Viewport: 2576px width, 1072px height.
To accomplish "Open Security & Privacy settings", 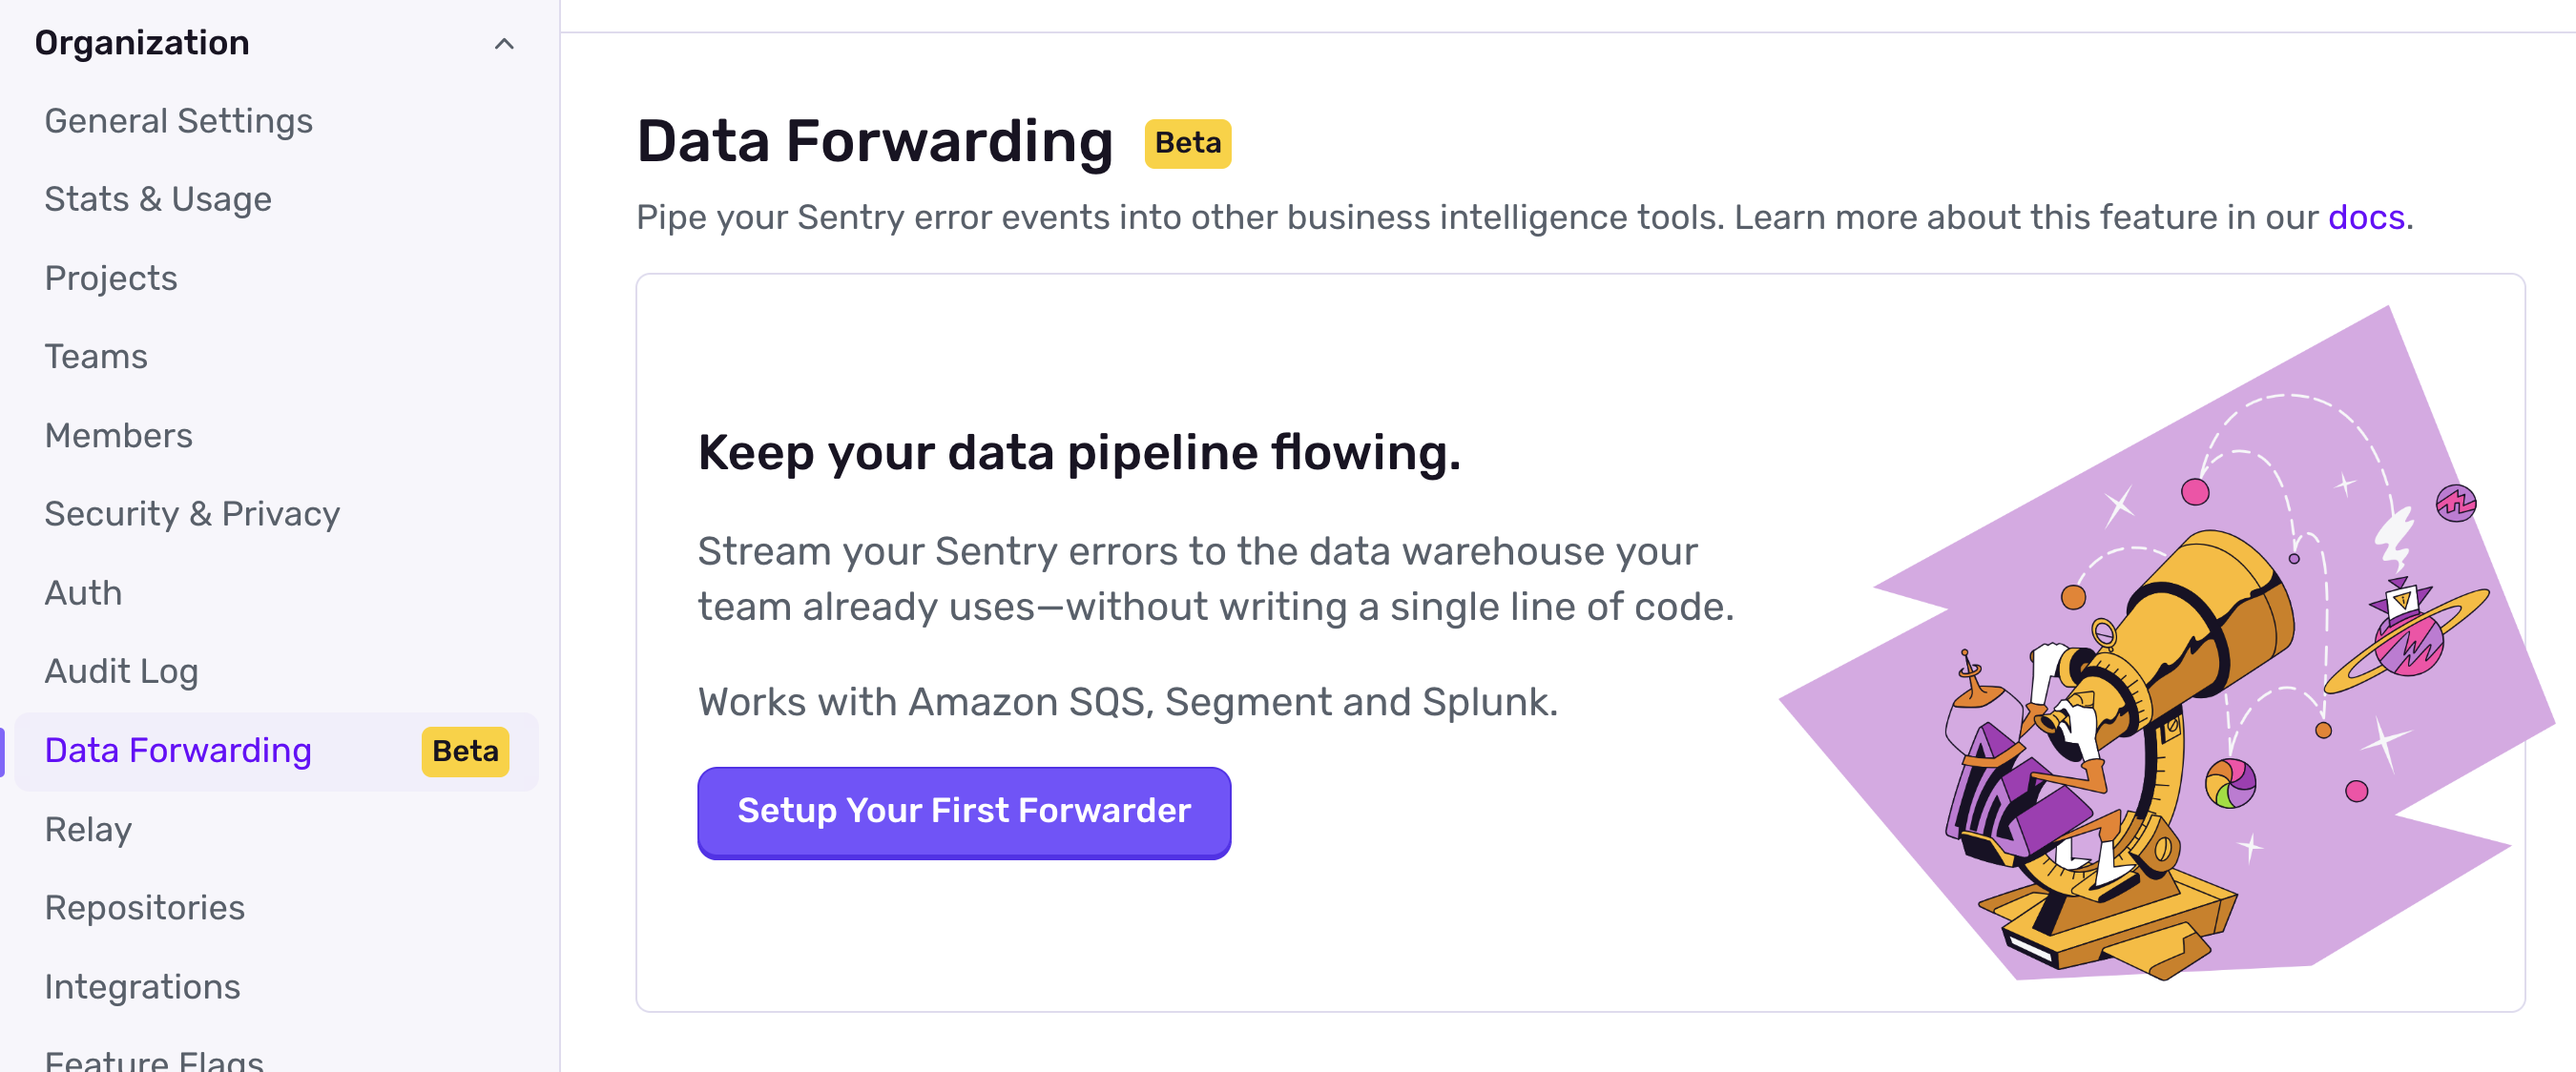I will pyautogui.click(x=191, y=513).
